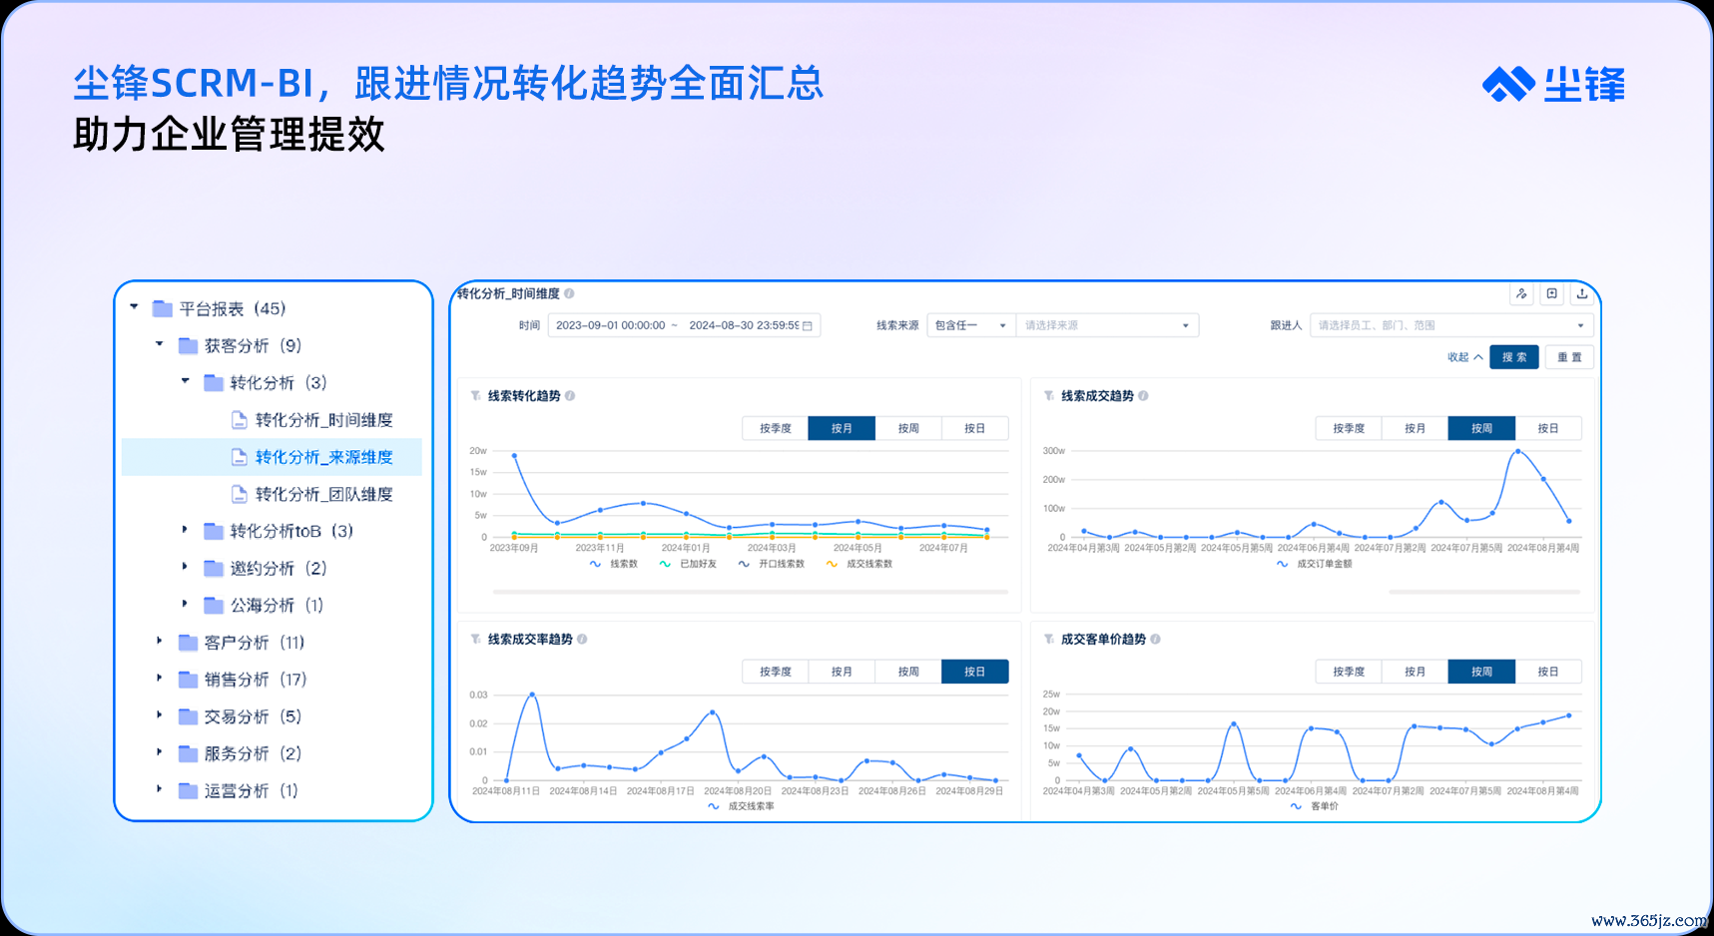Switch 线索成交率趋势 chart to 按周

(x=908, y=672)
